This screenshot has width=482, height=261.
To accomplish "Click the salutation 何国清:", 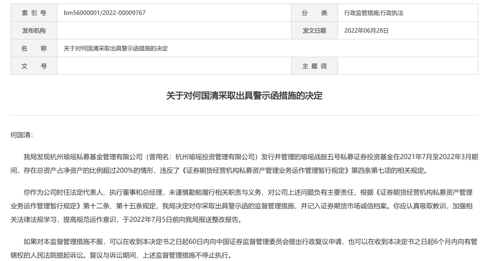I will click(21, 135).
